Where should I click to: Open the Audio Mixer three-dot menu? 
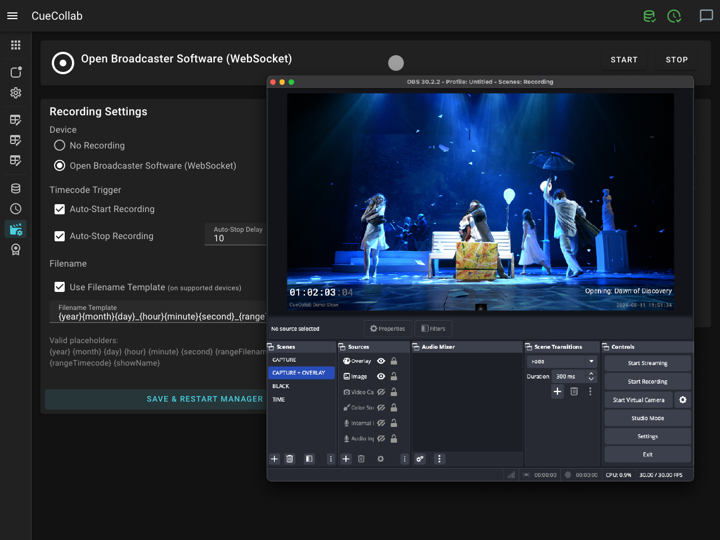pyautogui.click(x=439, y=459)
